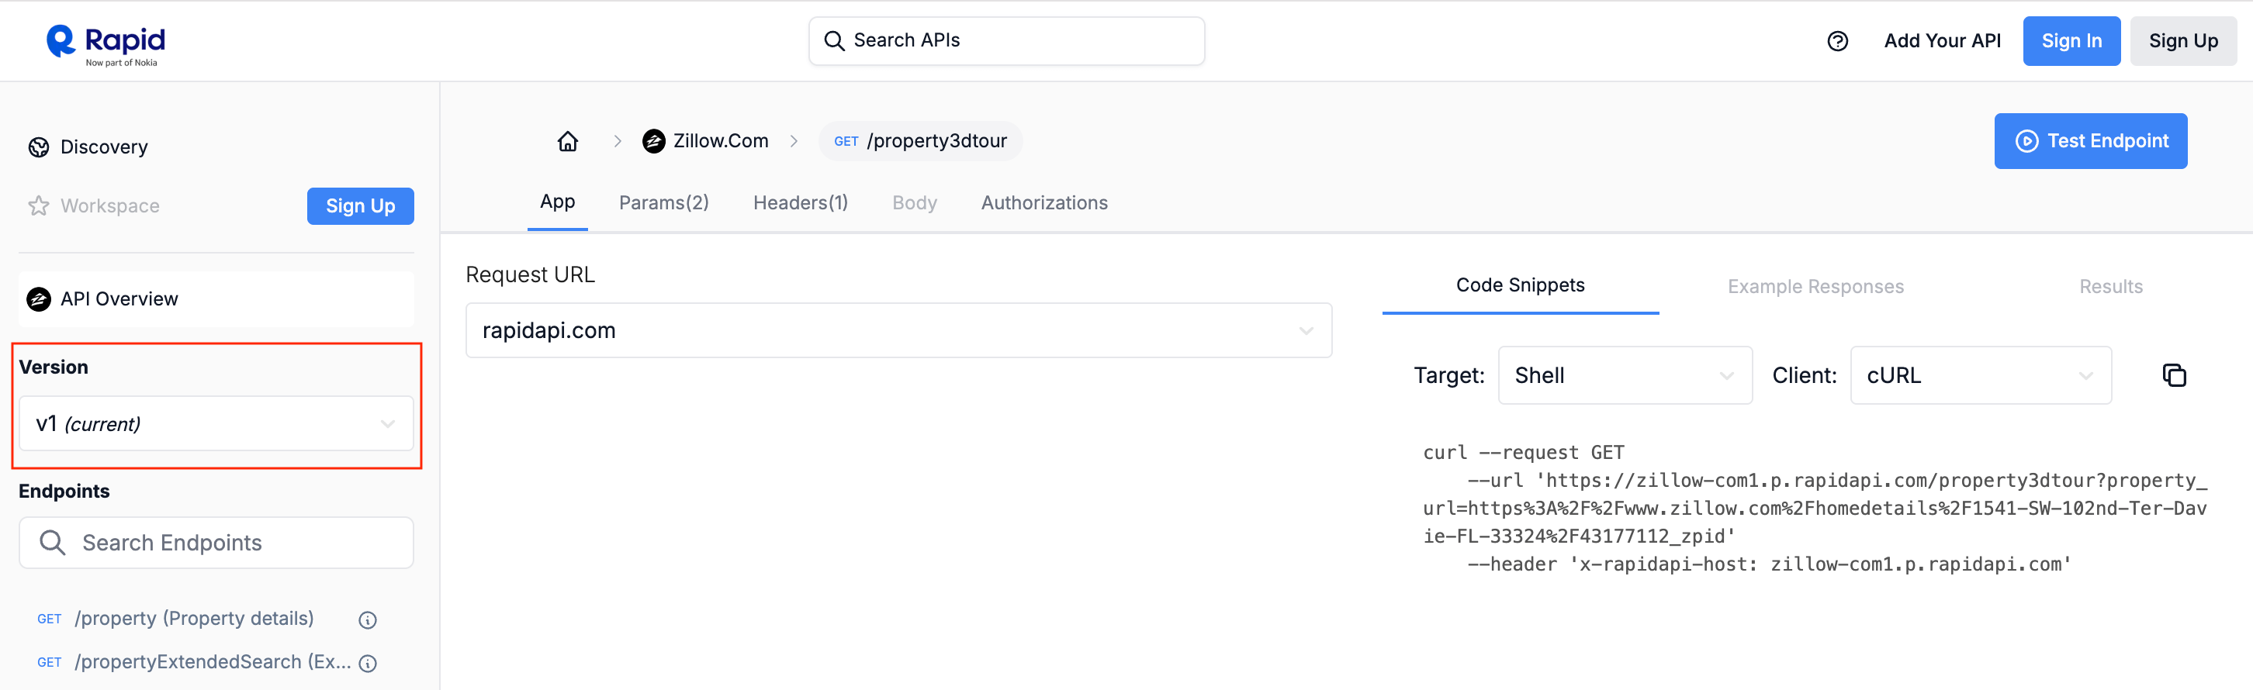Switch to the Params(2) tab

[x=664, y=203]
